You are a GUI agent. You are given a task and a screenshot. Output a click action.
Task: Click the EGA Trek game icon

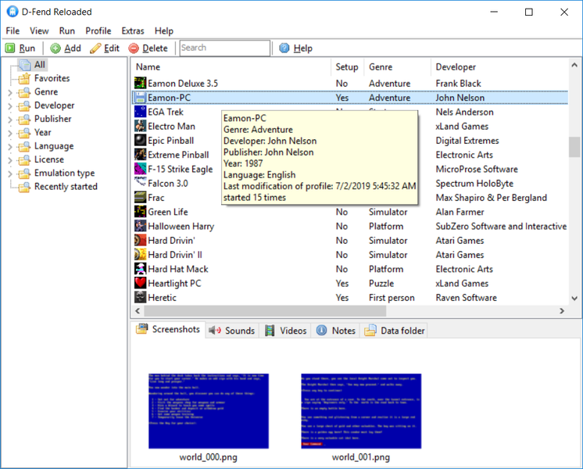[140, 112]
